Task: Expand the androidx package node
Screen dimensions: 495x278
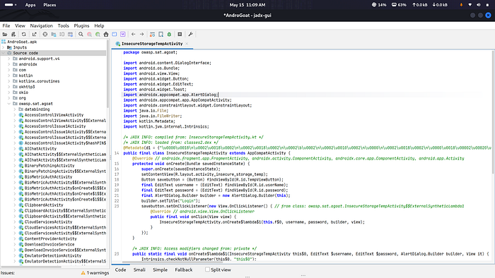Action: (9, 64)
